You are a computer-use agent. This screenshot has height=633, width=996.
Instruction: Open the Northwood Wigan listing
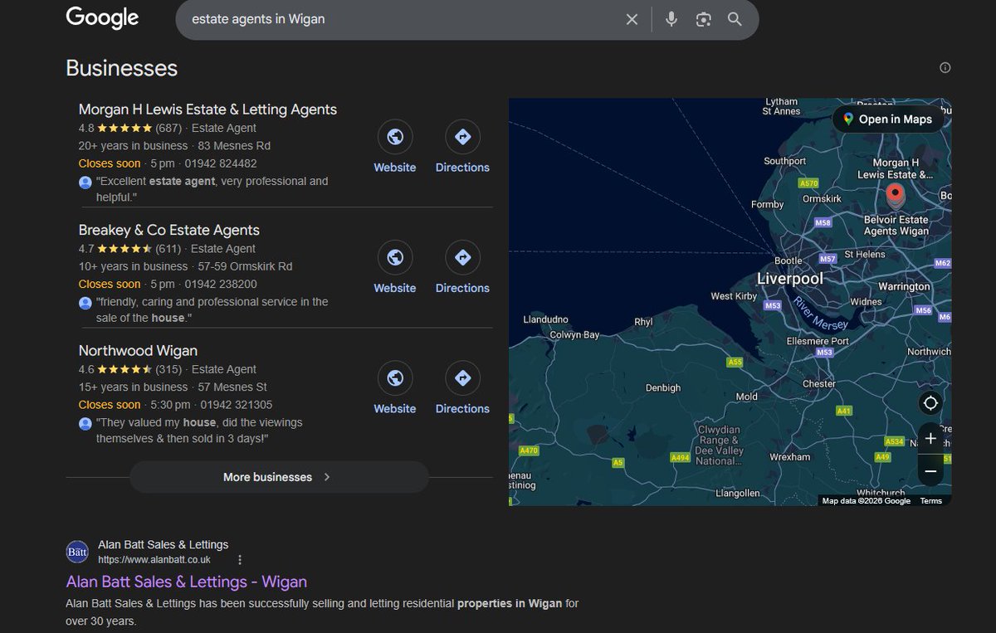(138, 351)
